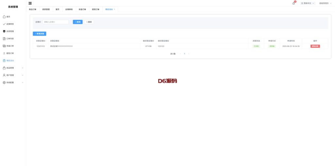Click the 提现订单 upload icon in sidebar

pos(4,53)
